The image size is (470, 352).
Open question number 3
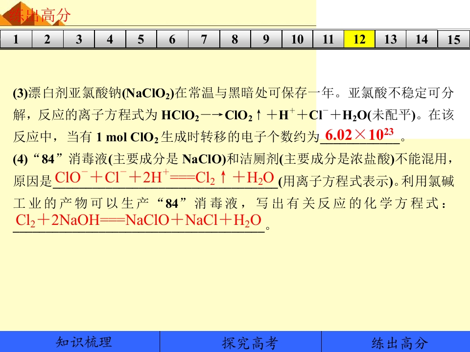[x=79, y=39]
